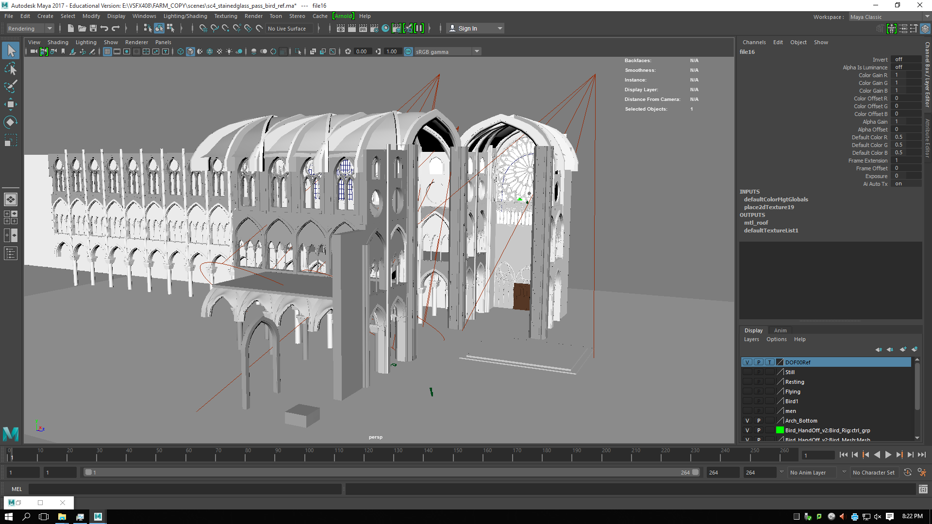Choose the Scale tool in toolbox
The image size is (932, 524).
pyautogui.click(x=11, y=140)
